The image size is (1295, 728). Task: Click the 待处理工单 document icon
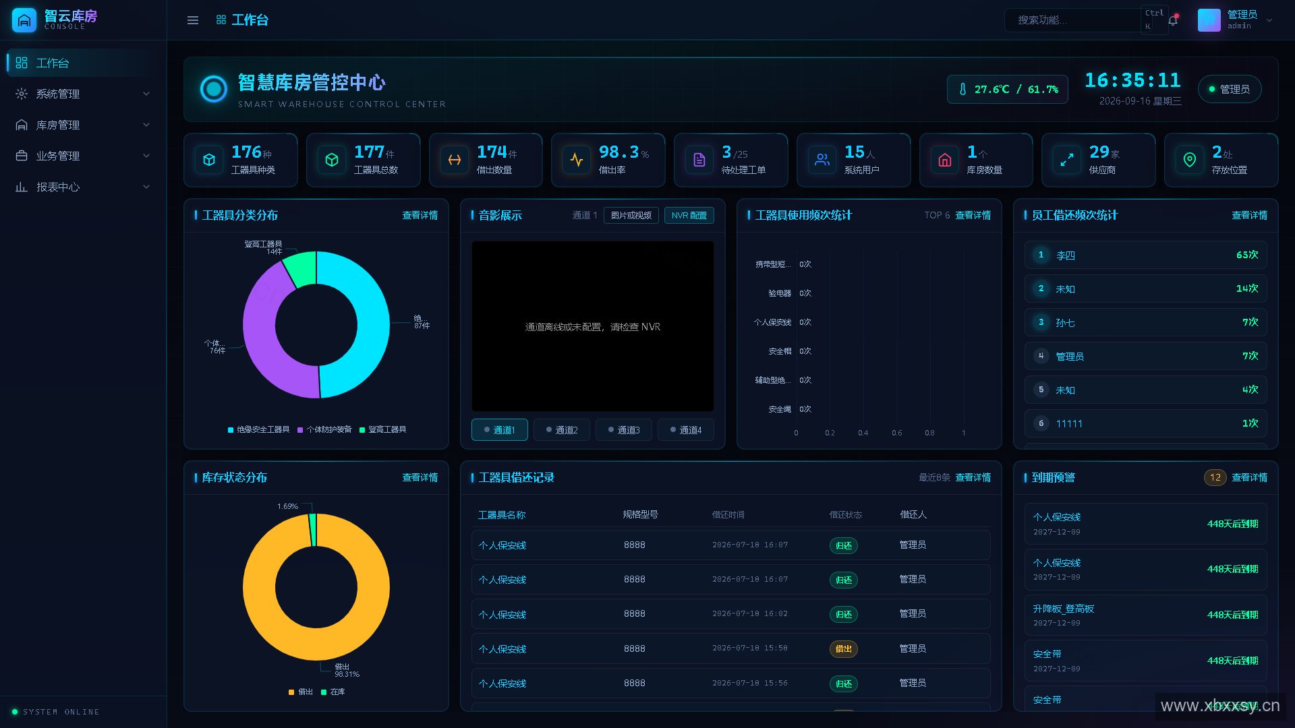[x=699, y=160]
